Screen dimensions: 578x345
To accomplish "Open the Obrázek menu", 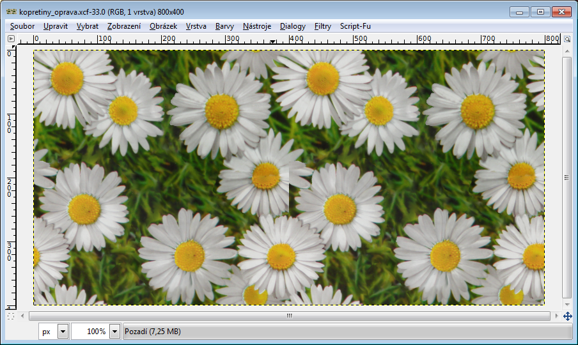I will 163,26.
